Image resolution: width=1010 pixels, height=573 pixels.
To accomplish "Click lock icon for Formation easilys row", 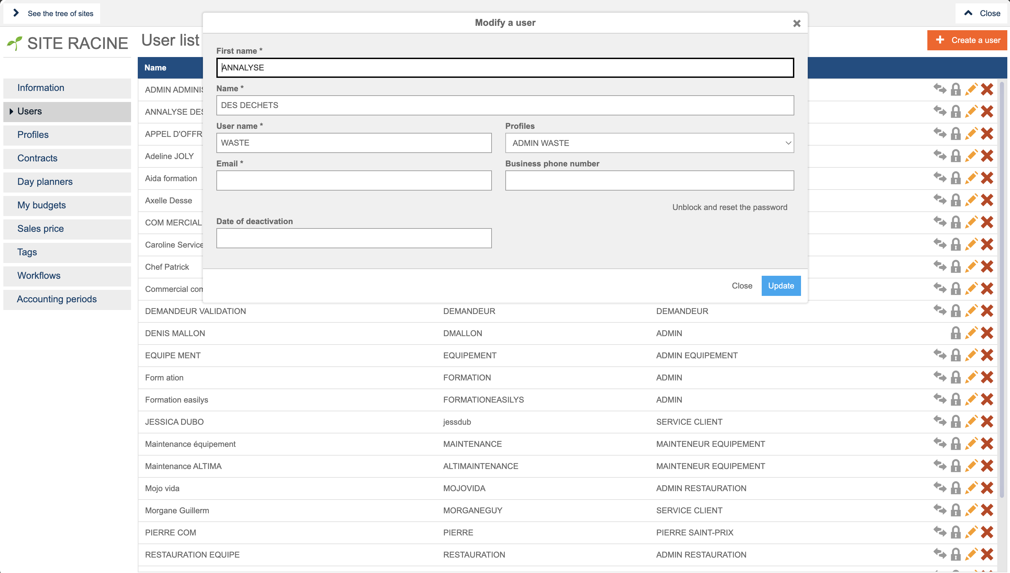I will [x=956, y=400].
